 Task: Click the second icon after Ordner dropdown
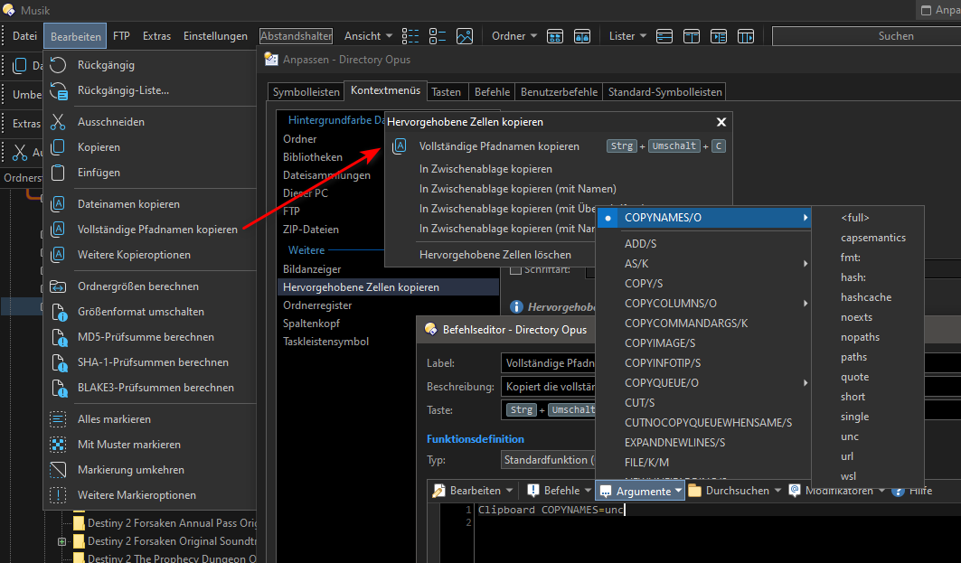click(581, 36)
